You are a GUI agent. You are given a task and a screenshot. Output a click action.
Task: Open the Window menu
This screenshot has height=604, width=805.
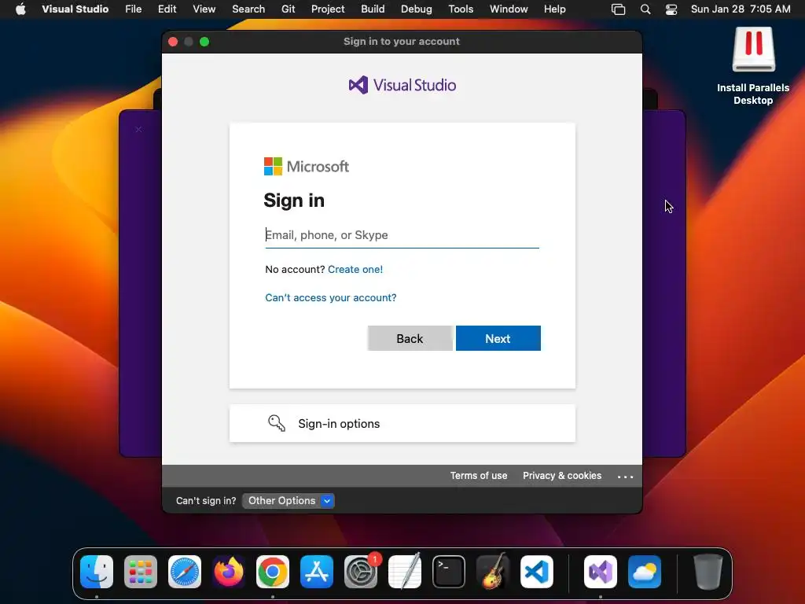coord(509,9)
